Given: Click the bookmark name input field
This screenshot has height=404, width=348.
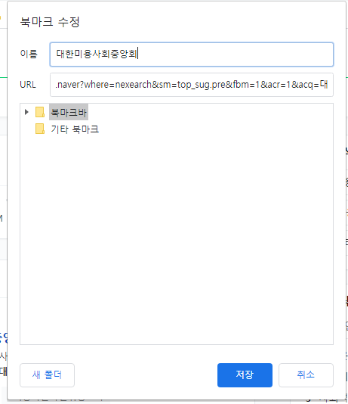Looking at the screenshot, I should pyautogui.click(x=192, y=54).
